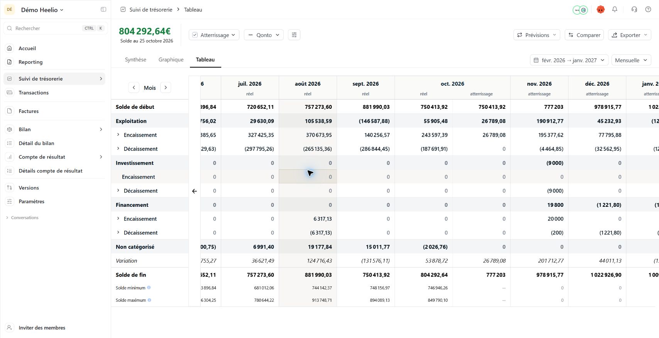
Task: Toggle the Atterrissage checkbox
Action: pyautogui.click(x=195, y=35)
